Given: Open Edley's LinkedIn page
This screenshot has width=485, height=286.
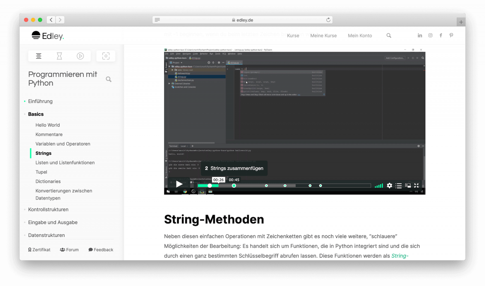Looking at the screenshot, I should point(420,35).
